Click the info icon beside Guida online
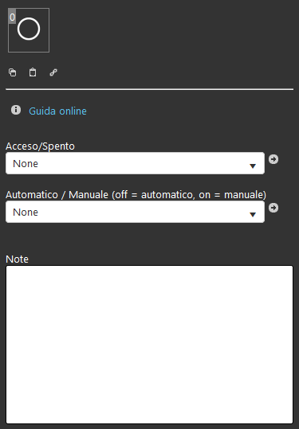The width and height of the screenshot is (299, 429). 16,110
